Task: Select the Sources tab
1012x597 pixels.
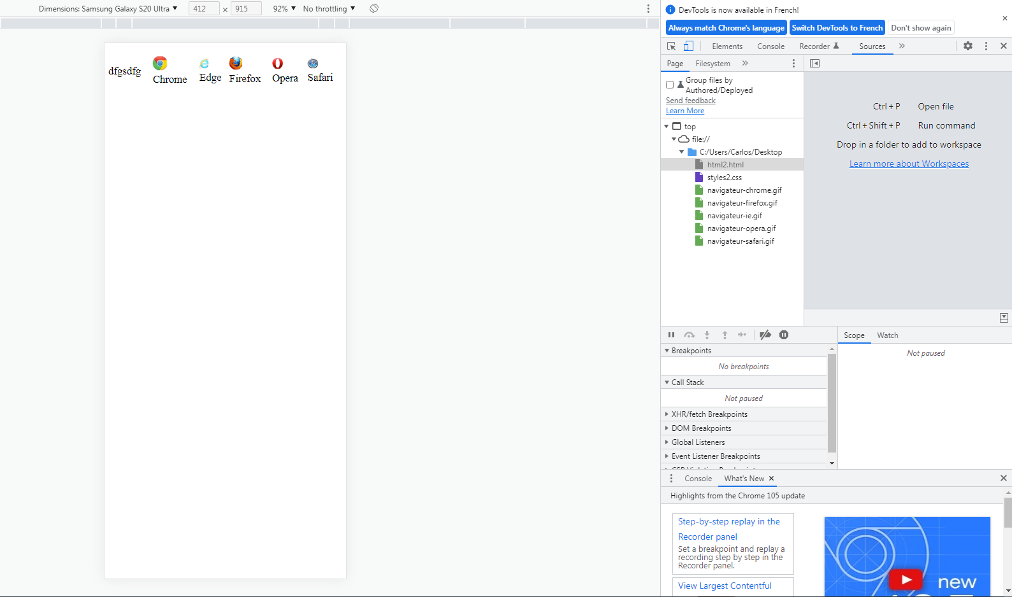Action: (x=872, y=46)
